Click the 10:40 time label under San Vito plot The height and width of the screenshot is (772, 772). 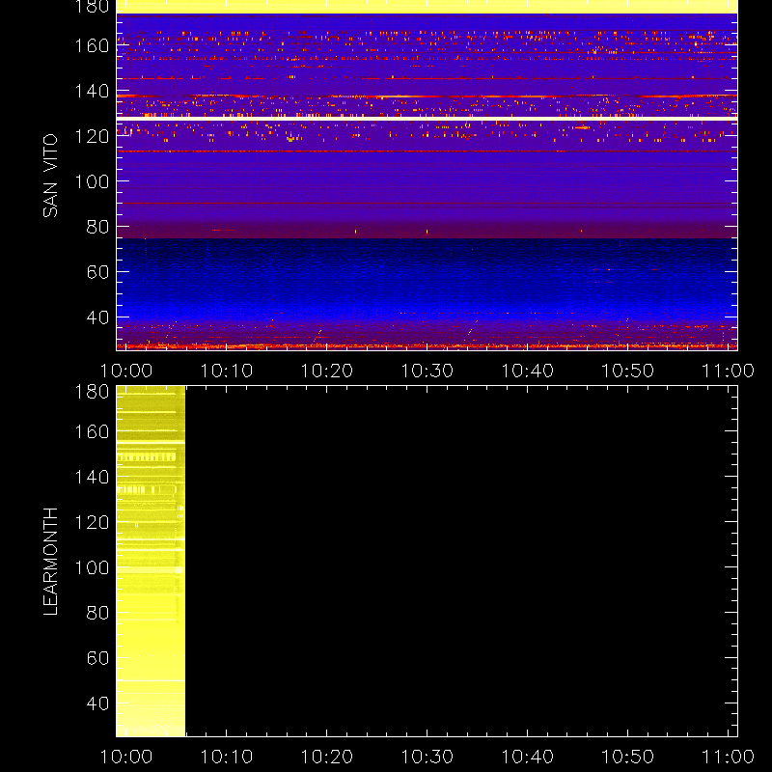coord(528,371)
